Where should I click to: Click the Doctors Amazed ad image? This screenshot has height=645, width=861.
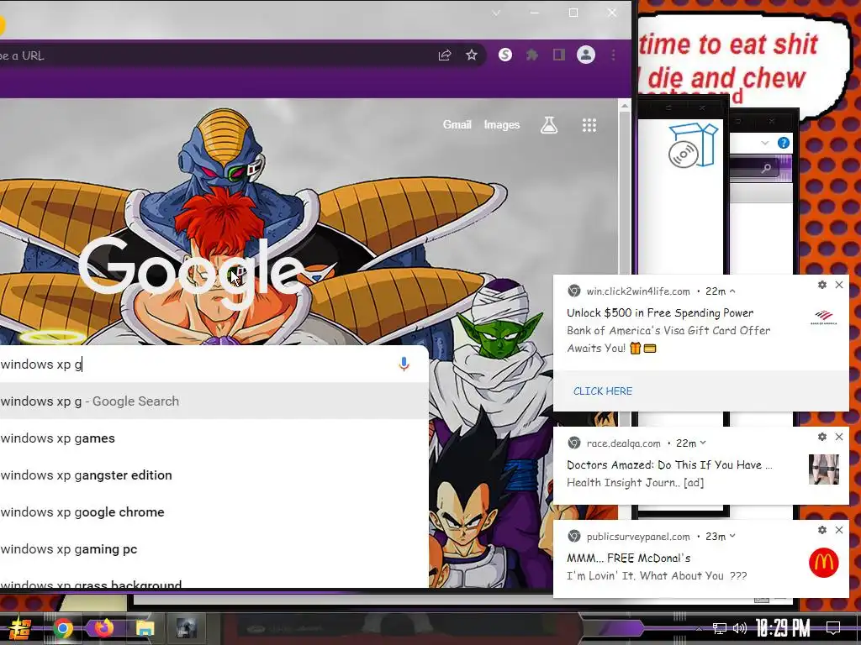(x=824, y=469)
